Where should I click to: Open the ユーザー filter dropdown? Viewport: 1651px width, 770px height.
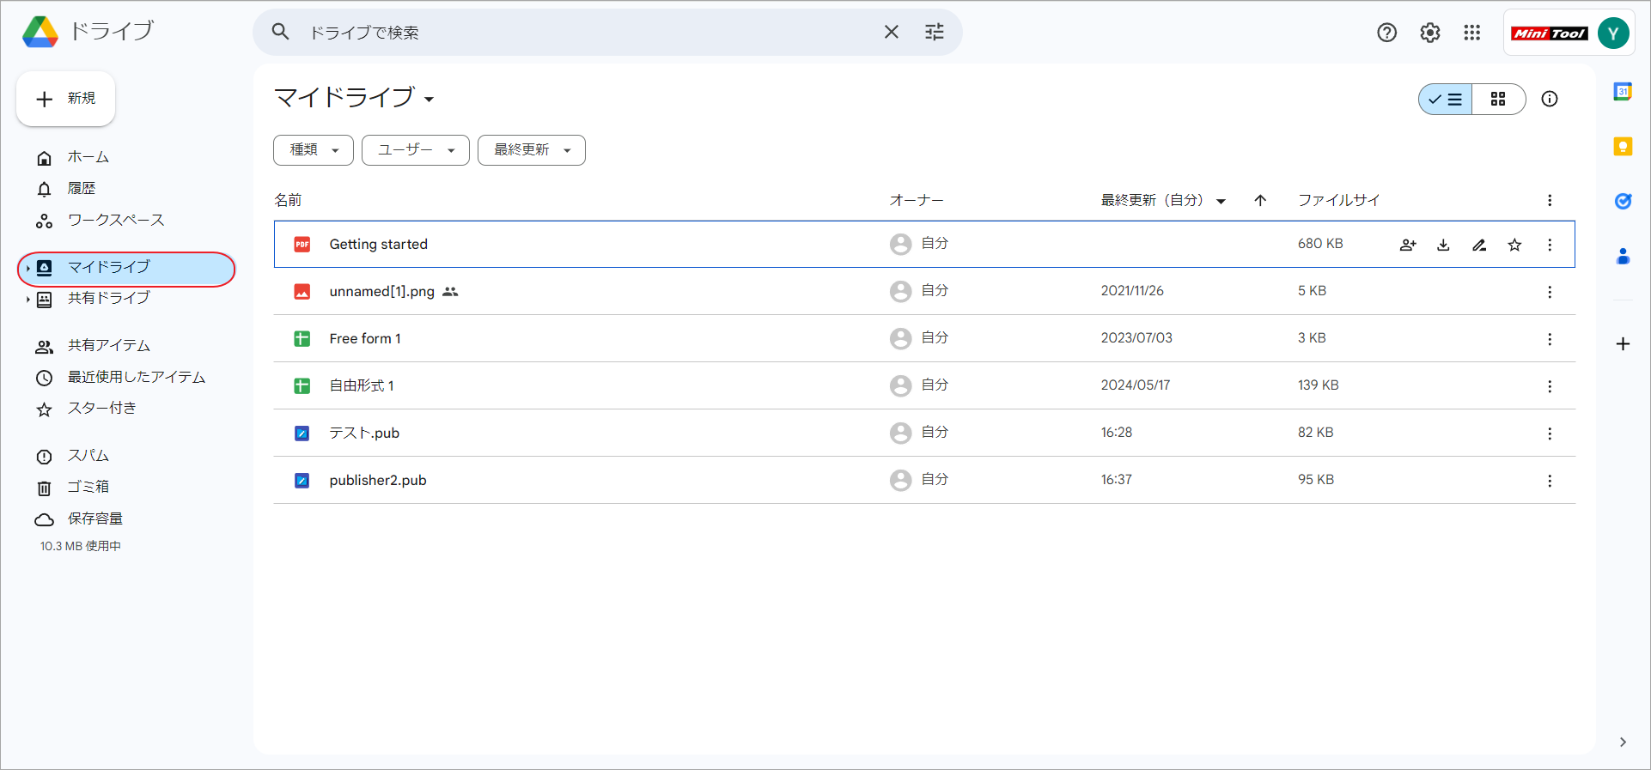click(416, 150)
